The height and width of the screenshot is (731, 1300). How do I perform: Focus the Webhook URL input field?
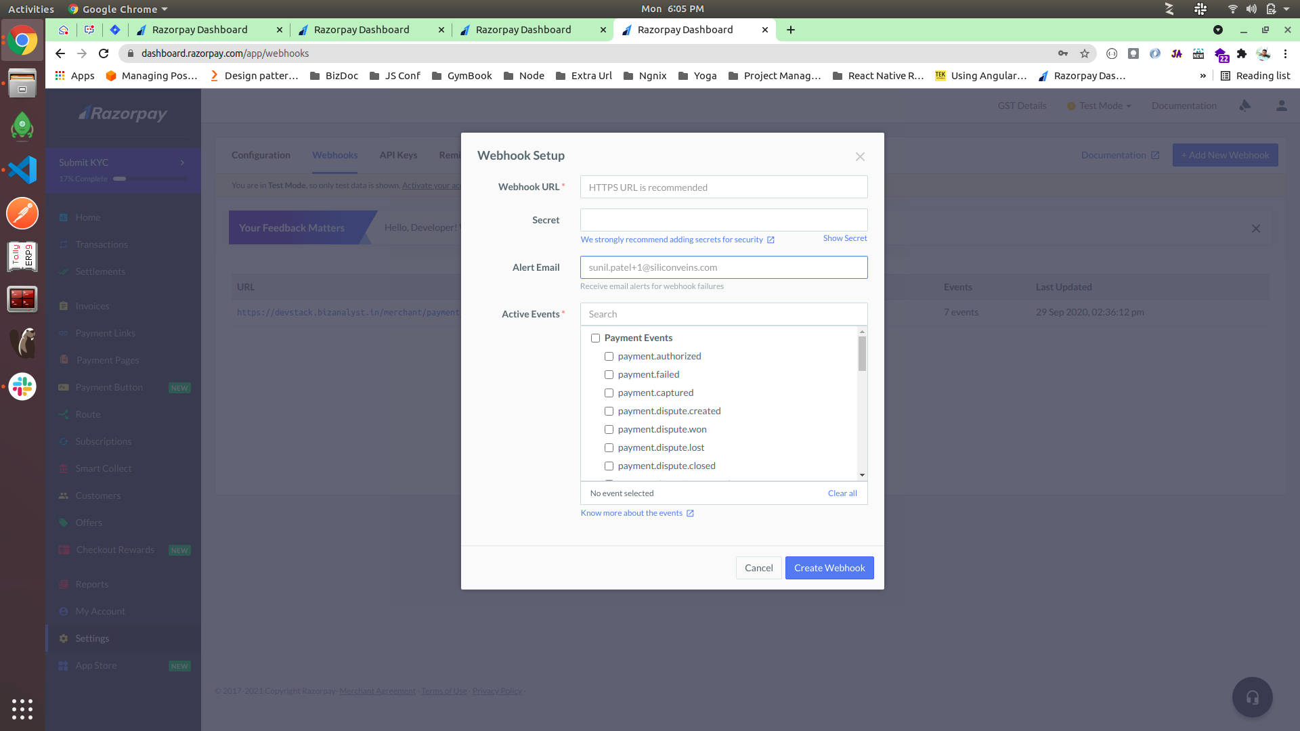tap(723, 187)
